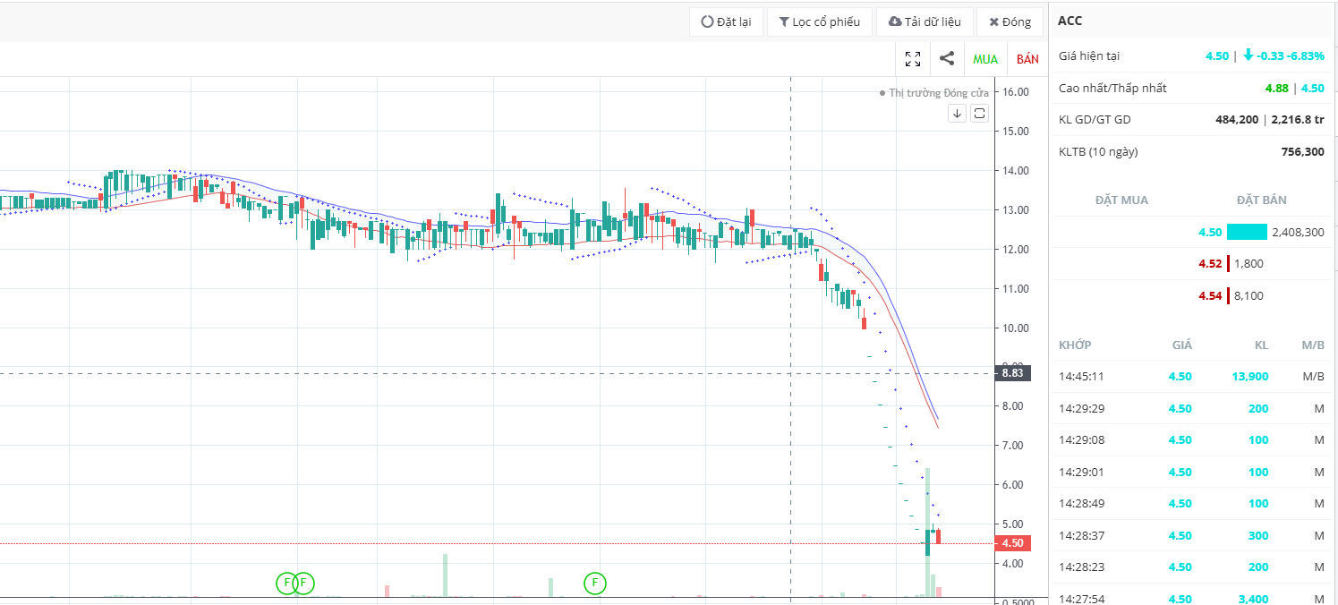Screen dimensions: 1338x605
Task: Select the MUA buy tab
Action: pos(985,59)
